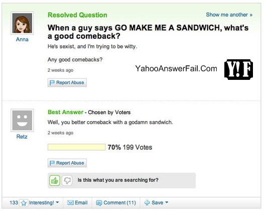Click the 70% votes progress bar
264x211 pixels.
point(77,147)
